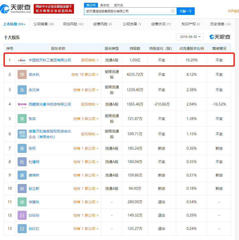239x240 pixels.
Task: Click the 张 avatar for 张奕
Action: [22, 119]
